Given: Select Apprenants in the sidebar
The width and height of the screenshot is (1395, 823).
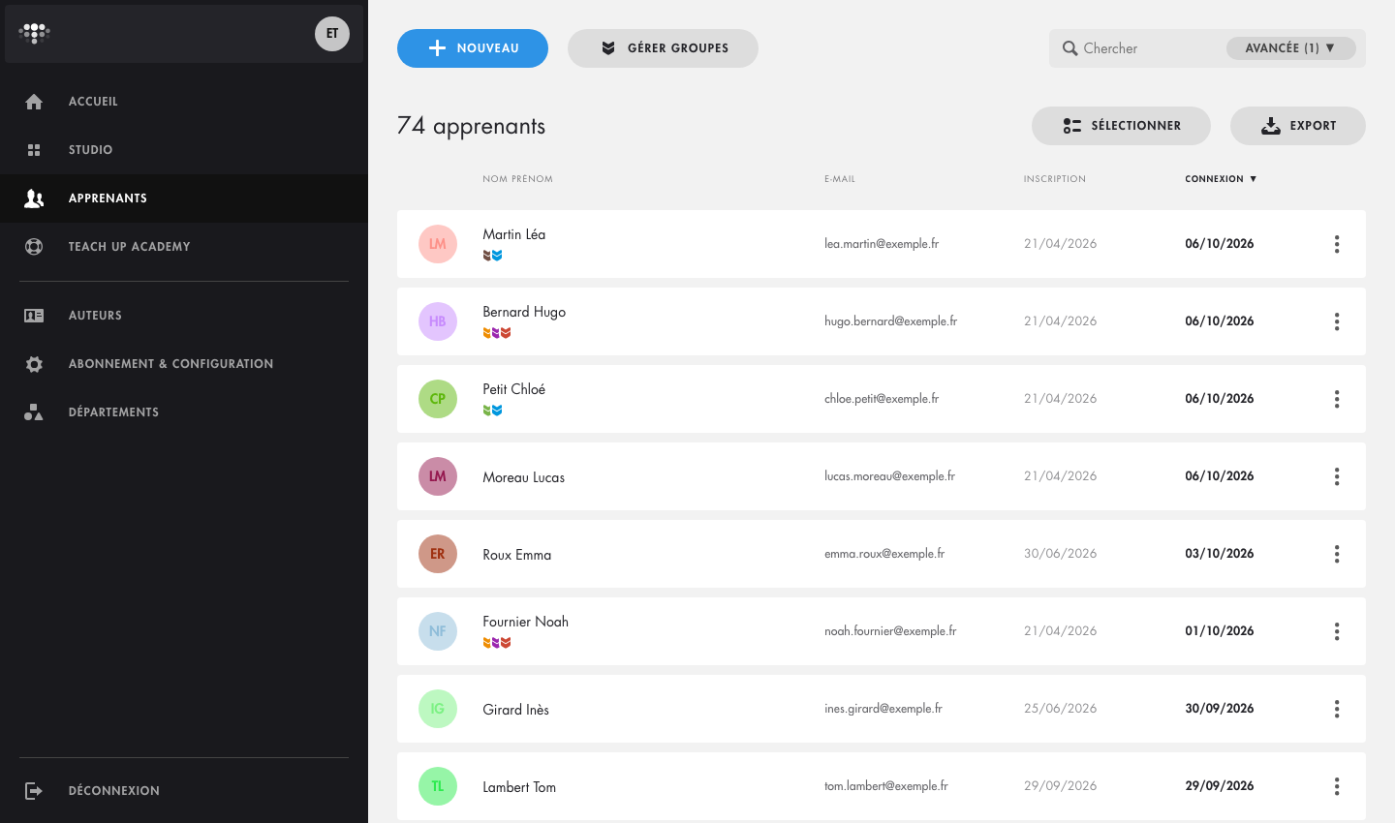Looking at the screenshot, I should (x=184, y=198).
